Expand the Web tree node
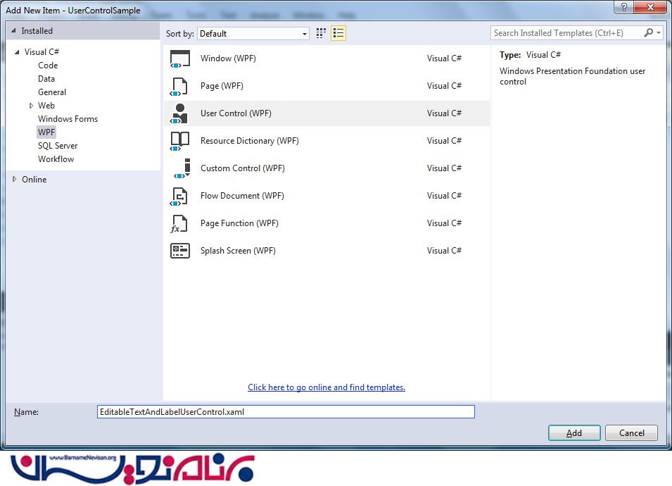The width and height of the screenshot is (672, 486). click(31, 106)
